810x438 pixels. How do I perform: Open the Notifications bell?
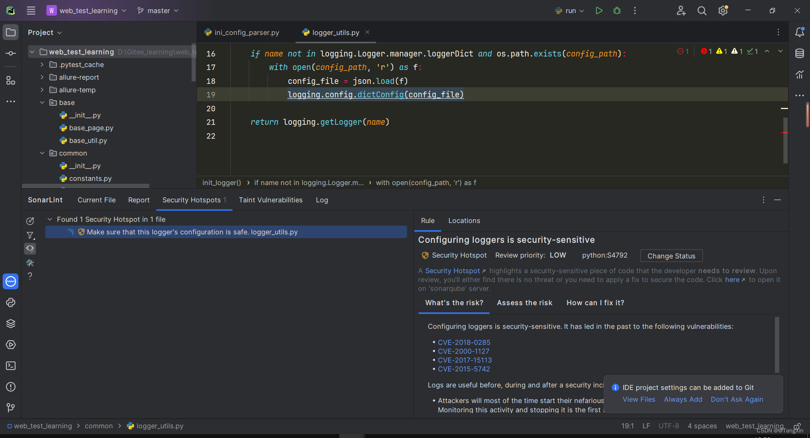coord(799,32)
